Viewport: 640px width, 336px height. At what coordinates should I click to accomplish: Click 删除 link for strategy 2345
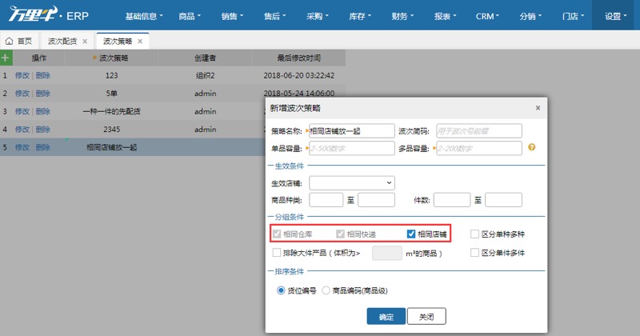pyautogui.click(x=43, y=130)
